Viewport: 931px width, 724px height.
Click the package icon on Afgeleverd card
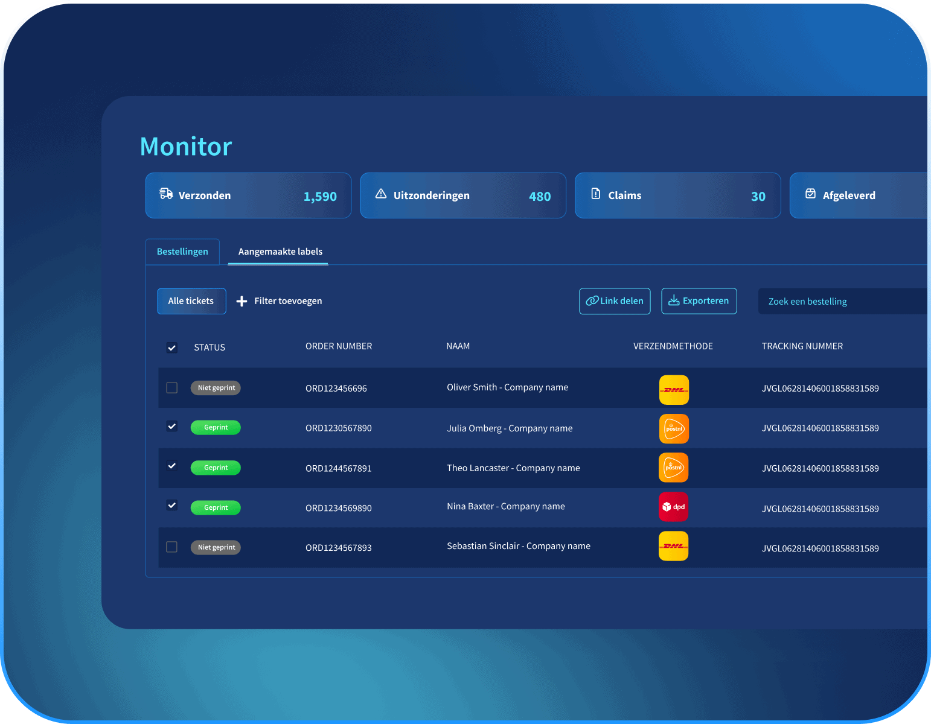(811, 194)
